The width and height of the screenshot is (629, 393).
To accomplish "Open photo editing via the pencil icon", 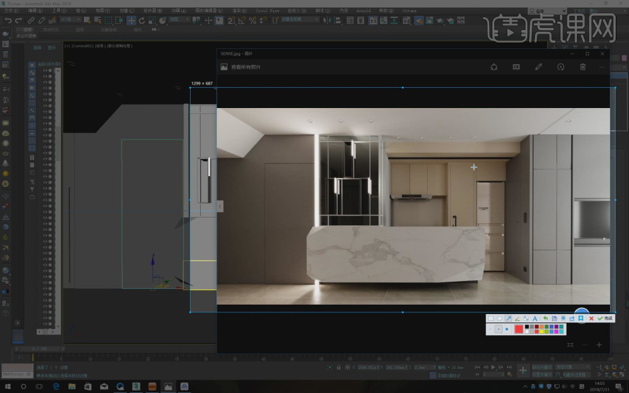I will click(538, 66).
